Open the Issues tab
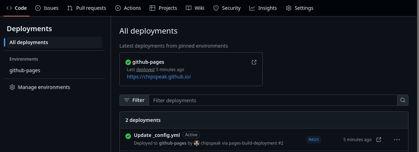This screenshot has width=419, height=152. pos(47,8)
